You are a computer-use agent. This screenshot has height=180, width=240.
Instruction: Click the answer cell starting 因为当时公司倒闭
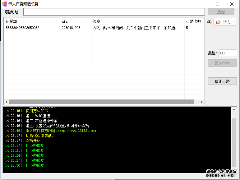pyautogui.click(x=136, y=28)
